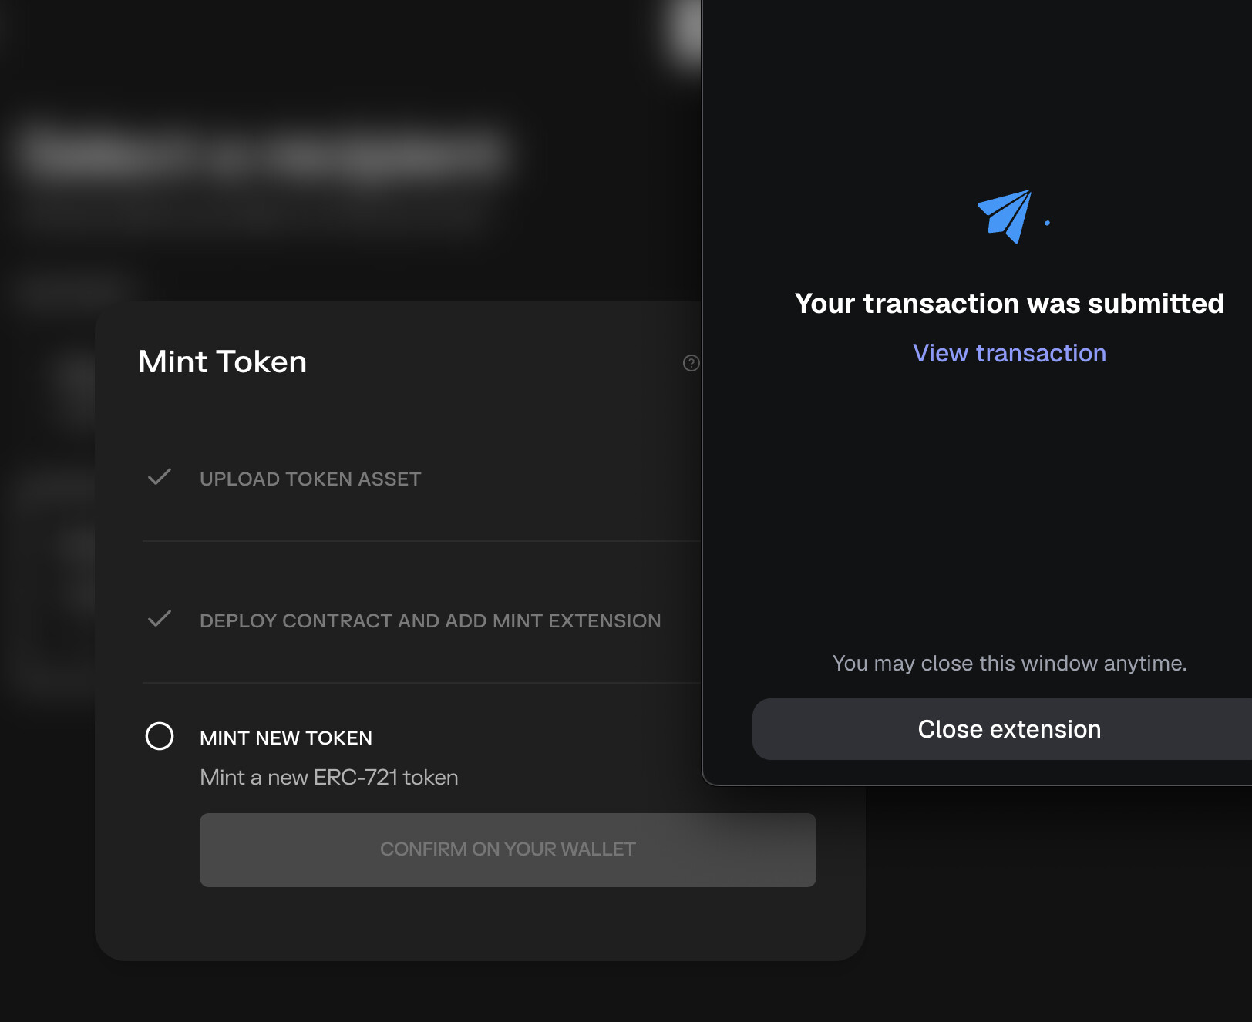Click the divider line below Deploy Contract step

(x=421, y=683)
